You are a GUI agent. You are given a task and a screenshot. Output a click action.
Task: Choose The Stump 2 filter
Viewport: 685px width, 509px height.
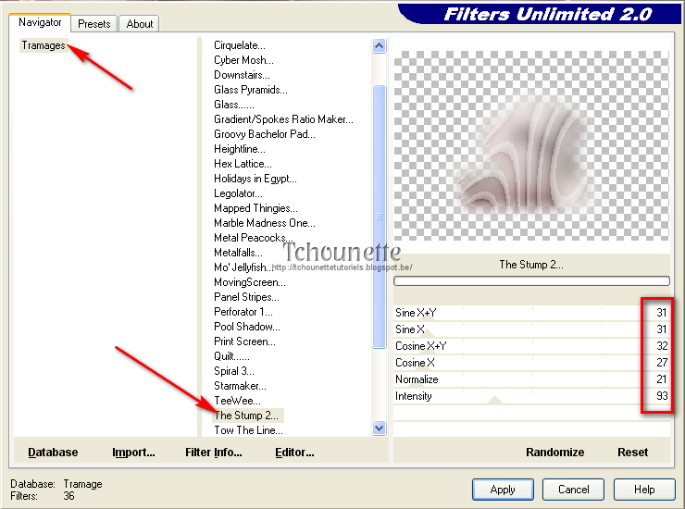tap(245, 416)
